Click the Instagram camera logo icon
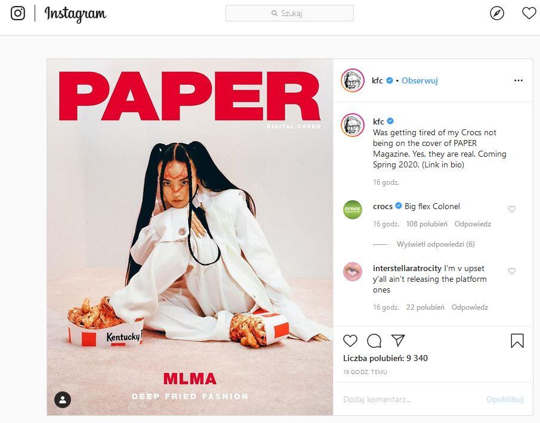 (17, 14)
